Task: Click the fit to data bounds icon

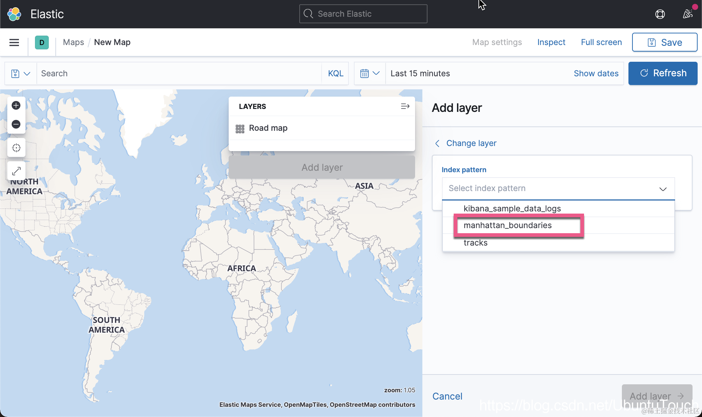Action: 16,148
